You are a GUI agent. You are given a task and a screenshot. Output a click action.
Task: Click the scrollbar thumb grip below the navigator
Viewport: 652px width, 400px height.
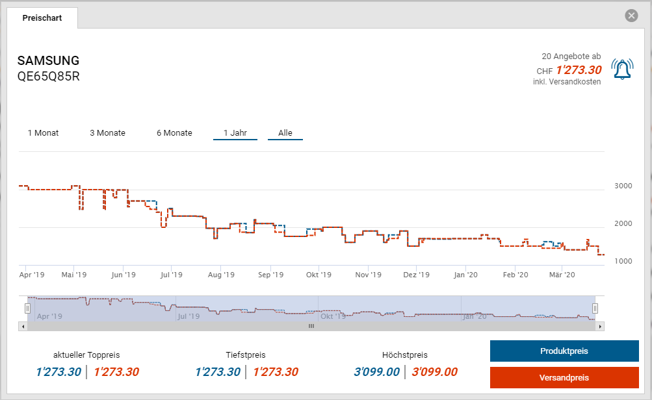[311, 326]
